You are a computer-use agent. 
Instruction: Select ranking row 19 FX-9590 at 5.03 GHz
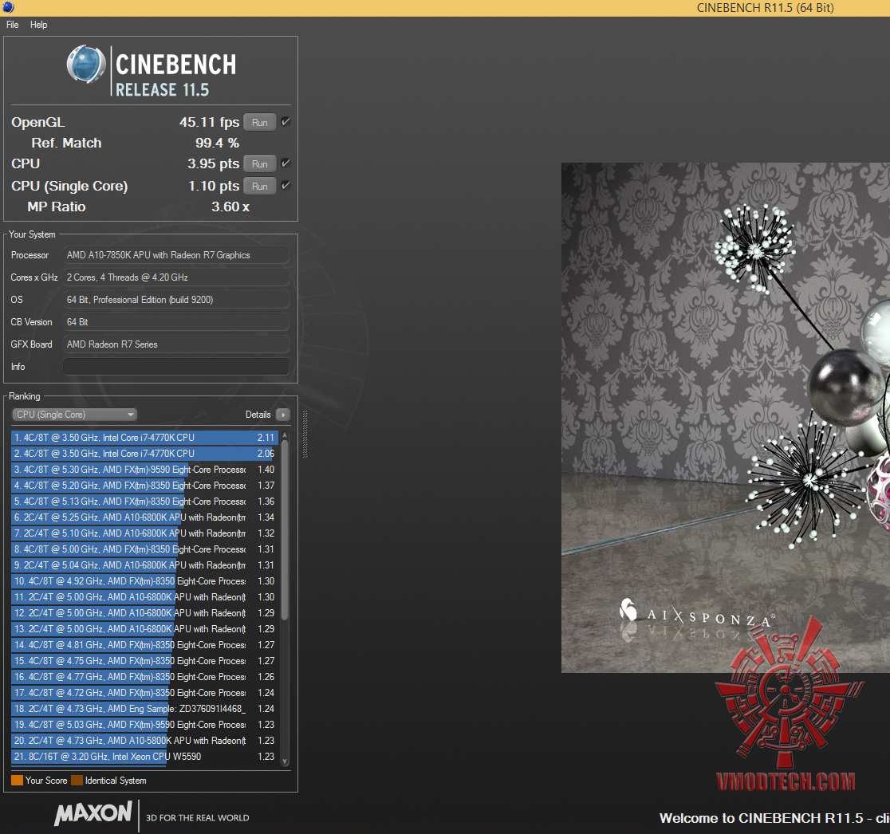coord(144,725)
